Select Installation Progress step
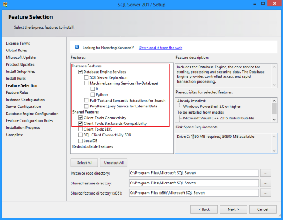This screenshot has height=220, width=283. [23, 128]
